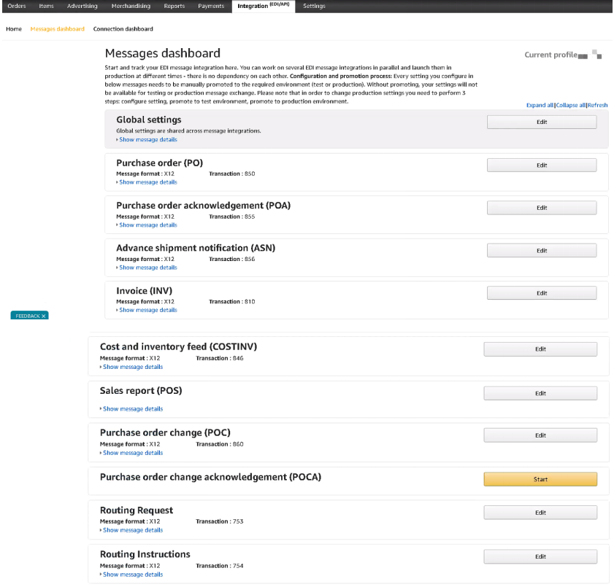Open the Integration (EDI/API) tab
This screenshot has height=587, width=614.
pyautogui.click(x=263, y=6)
